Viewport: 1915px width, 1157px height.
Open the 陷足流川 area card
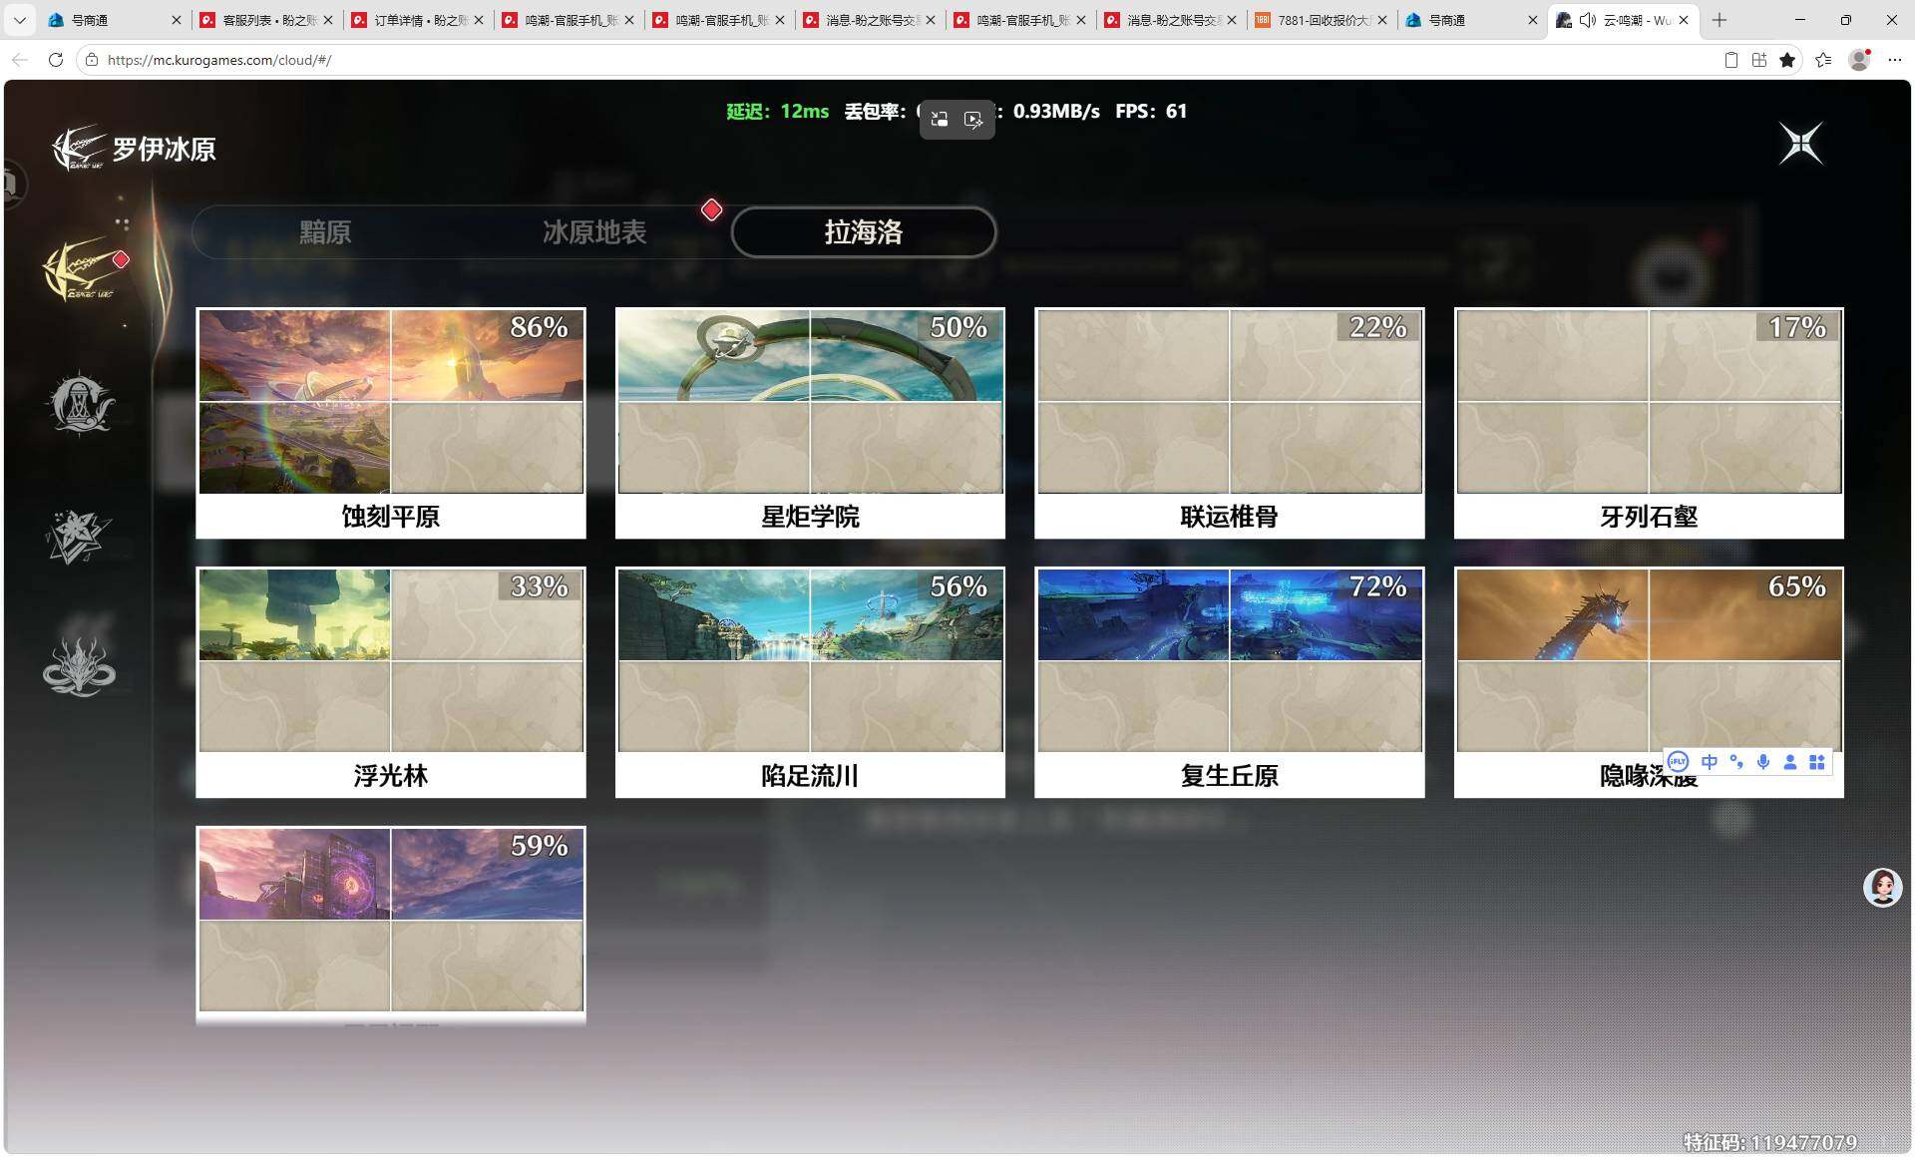pos(810,682)
